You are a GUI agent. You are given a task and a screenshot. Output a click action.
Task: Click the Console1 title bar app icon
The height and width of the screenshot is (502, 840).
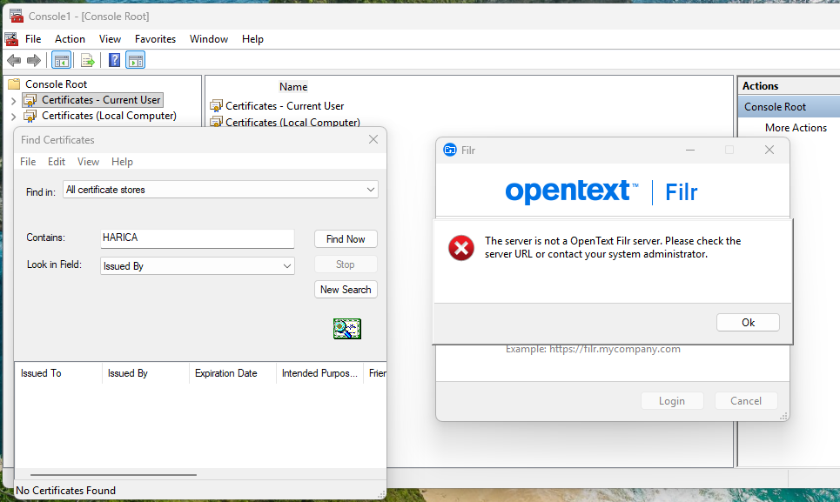(16, 16)
